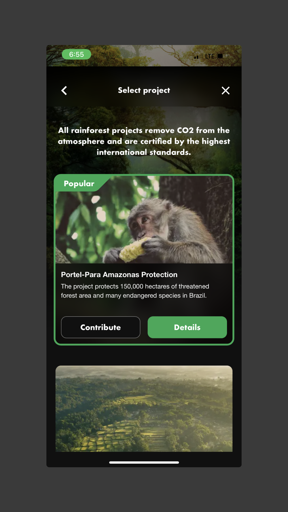Go back using the left chevron arrow
Image resolution: width=288 pixels, height=512 pixels.
coord(64,90)
